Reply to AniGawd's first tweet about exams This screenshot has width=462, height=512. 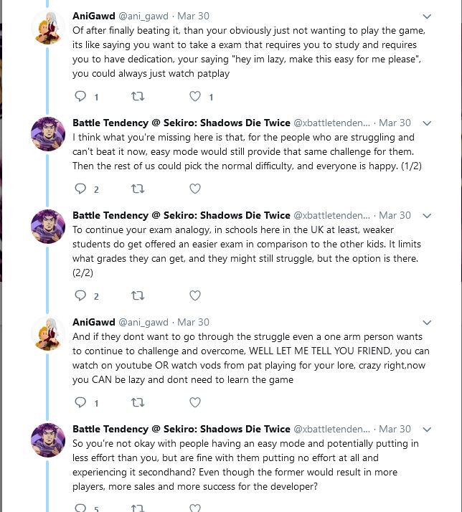point(80,96)
